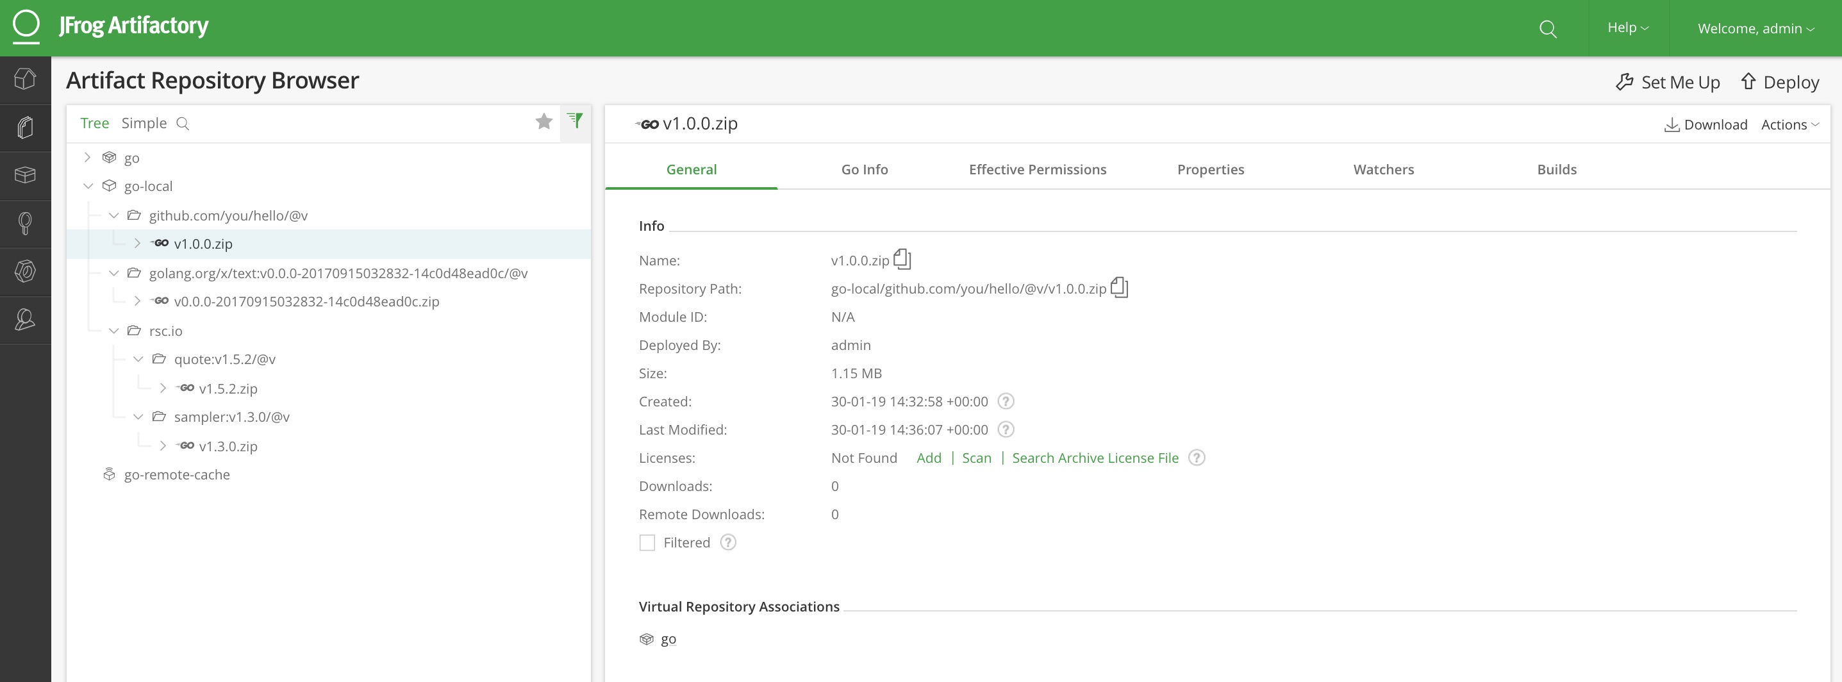Image resolution: width=1842 pixels, height=682 pixels.
Task: Open the Actions dropdown menu
Action: pos(1789,124)
